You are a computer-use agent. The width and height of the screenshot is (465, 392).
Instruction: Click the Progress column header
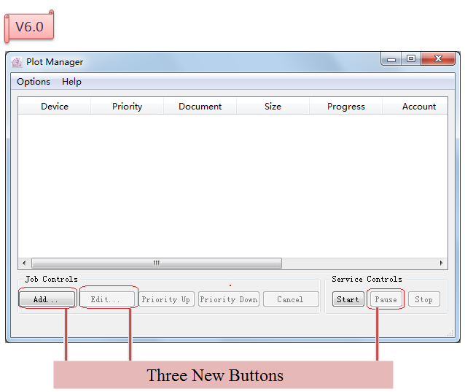tap(345, 107)
